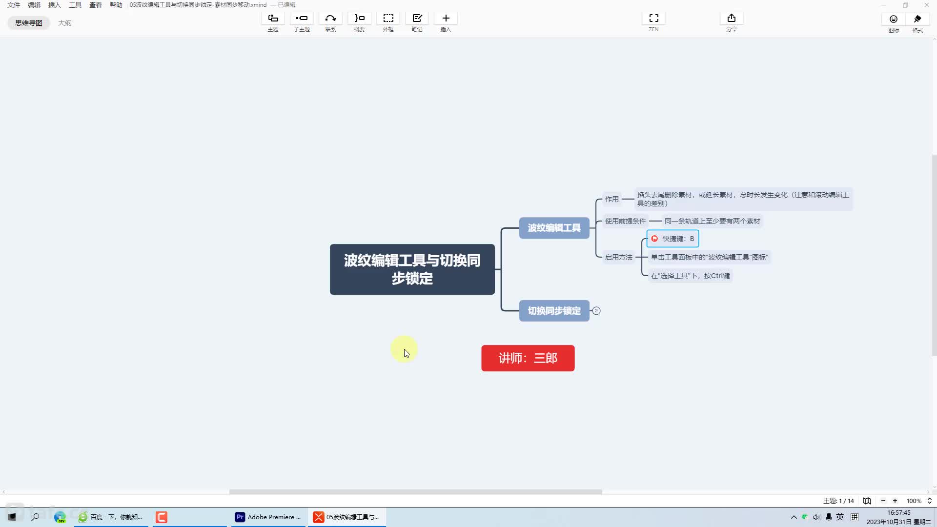
Task: Show hidden system tray icons
Action: pos(794,517)
